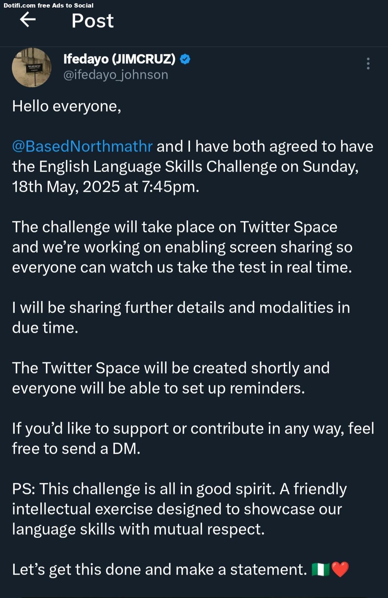
Task: Click the 'feel free to send a DM' paragraph
Action: click(x=193, y=439)
